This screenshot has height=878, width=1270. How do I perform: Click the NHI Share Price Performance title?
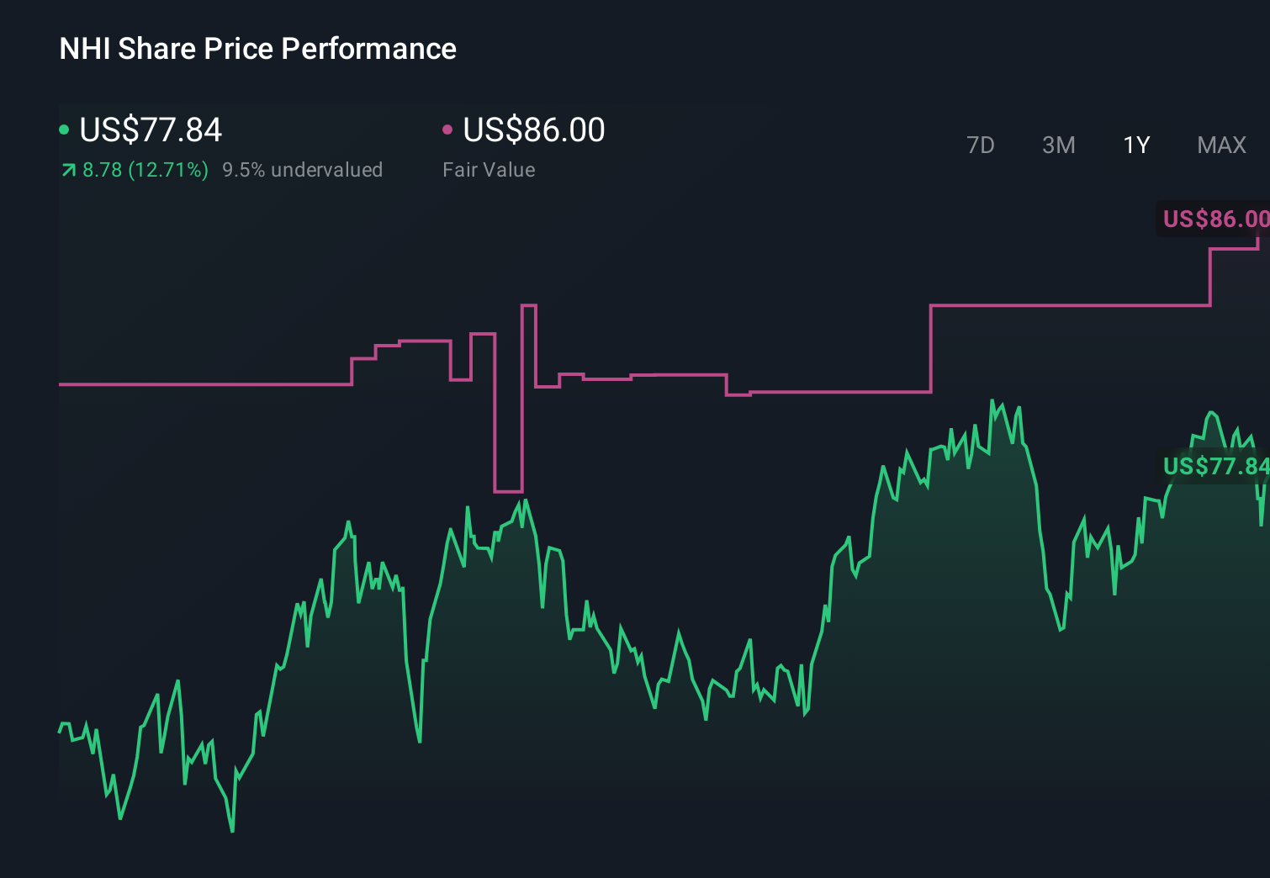[x=257, y=49]
